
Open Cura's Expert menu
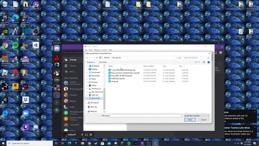[x=104, y=50]
